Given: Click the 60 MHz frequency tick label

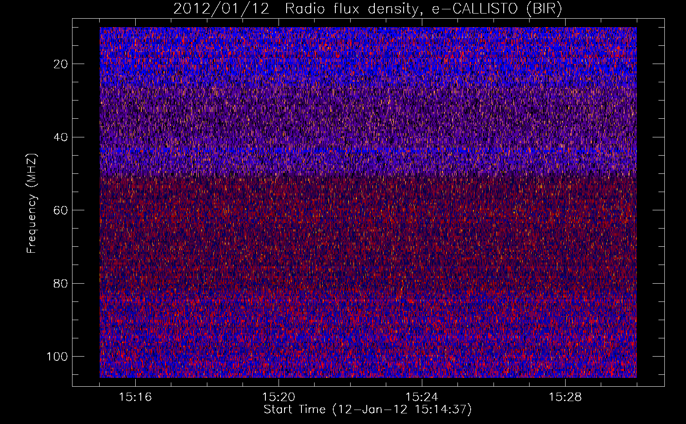Looking at the screenshot, I should point(61,210).
